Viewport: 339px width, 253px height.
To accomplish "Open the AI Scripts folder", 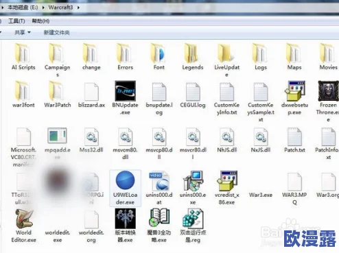I will [23, 57].
